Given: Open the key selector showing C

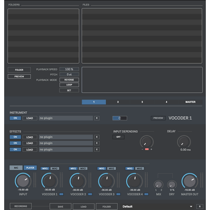Looking at the screenshot, I should (x=120, y=118).
